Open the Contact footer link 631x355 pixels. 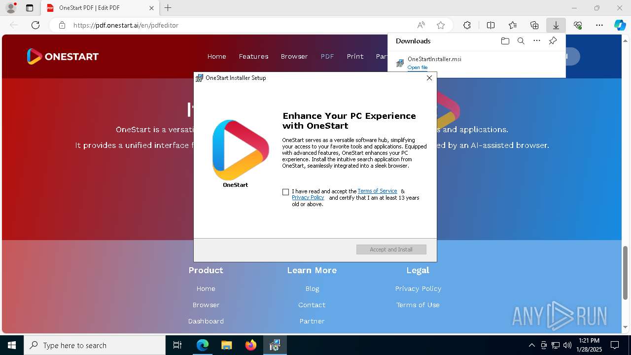pyautogui.click(x=312, y=305)
